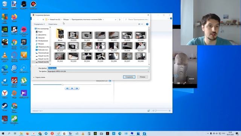Open the taskbar notification center icon
Image resolution: width=241 pixels, height=136 pixels.
[x=237, y=133]
